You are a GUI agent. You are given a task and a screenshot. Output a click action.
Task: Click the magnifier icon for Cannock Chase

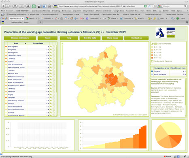pyautogui.click(x=51, y=56)
